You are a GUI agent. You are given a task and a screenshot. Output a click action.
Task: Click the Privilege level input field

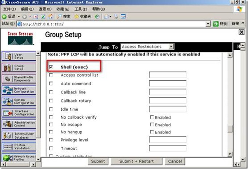tap(168, 140)
